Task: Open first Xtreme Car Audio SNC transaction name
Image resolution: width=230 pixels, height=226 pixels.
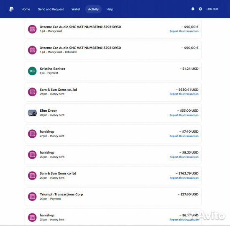Action: (x=80, y=27)
